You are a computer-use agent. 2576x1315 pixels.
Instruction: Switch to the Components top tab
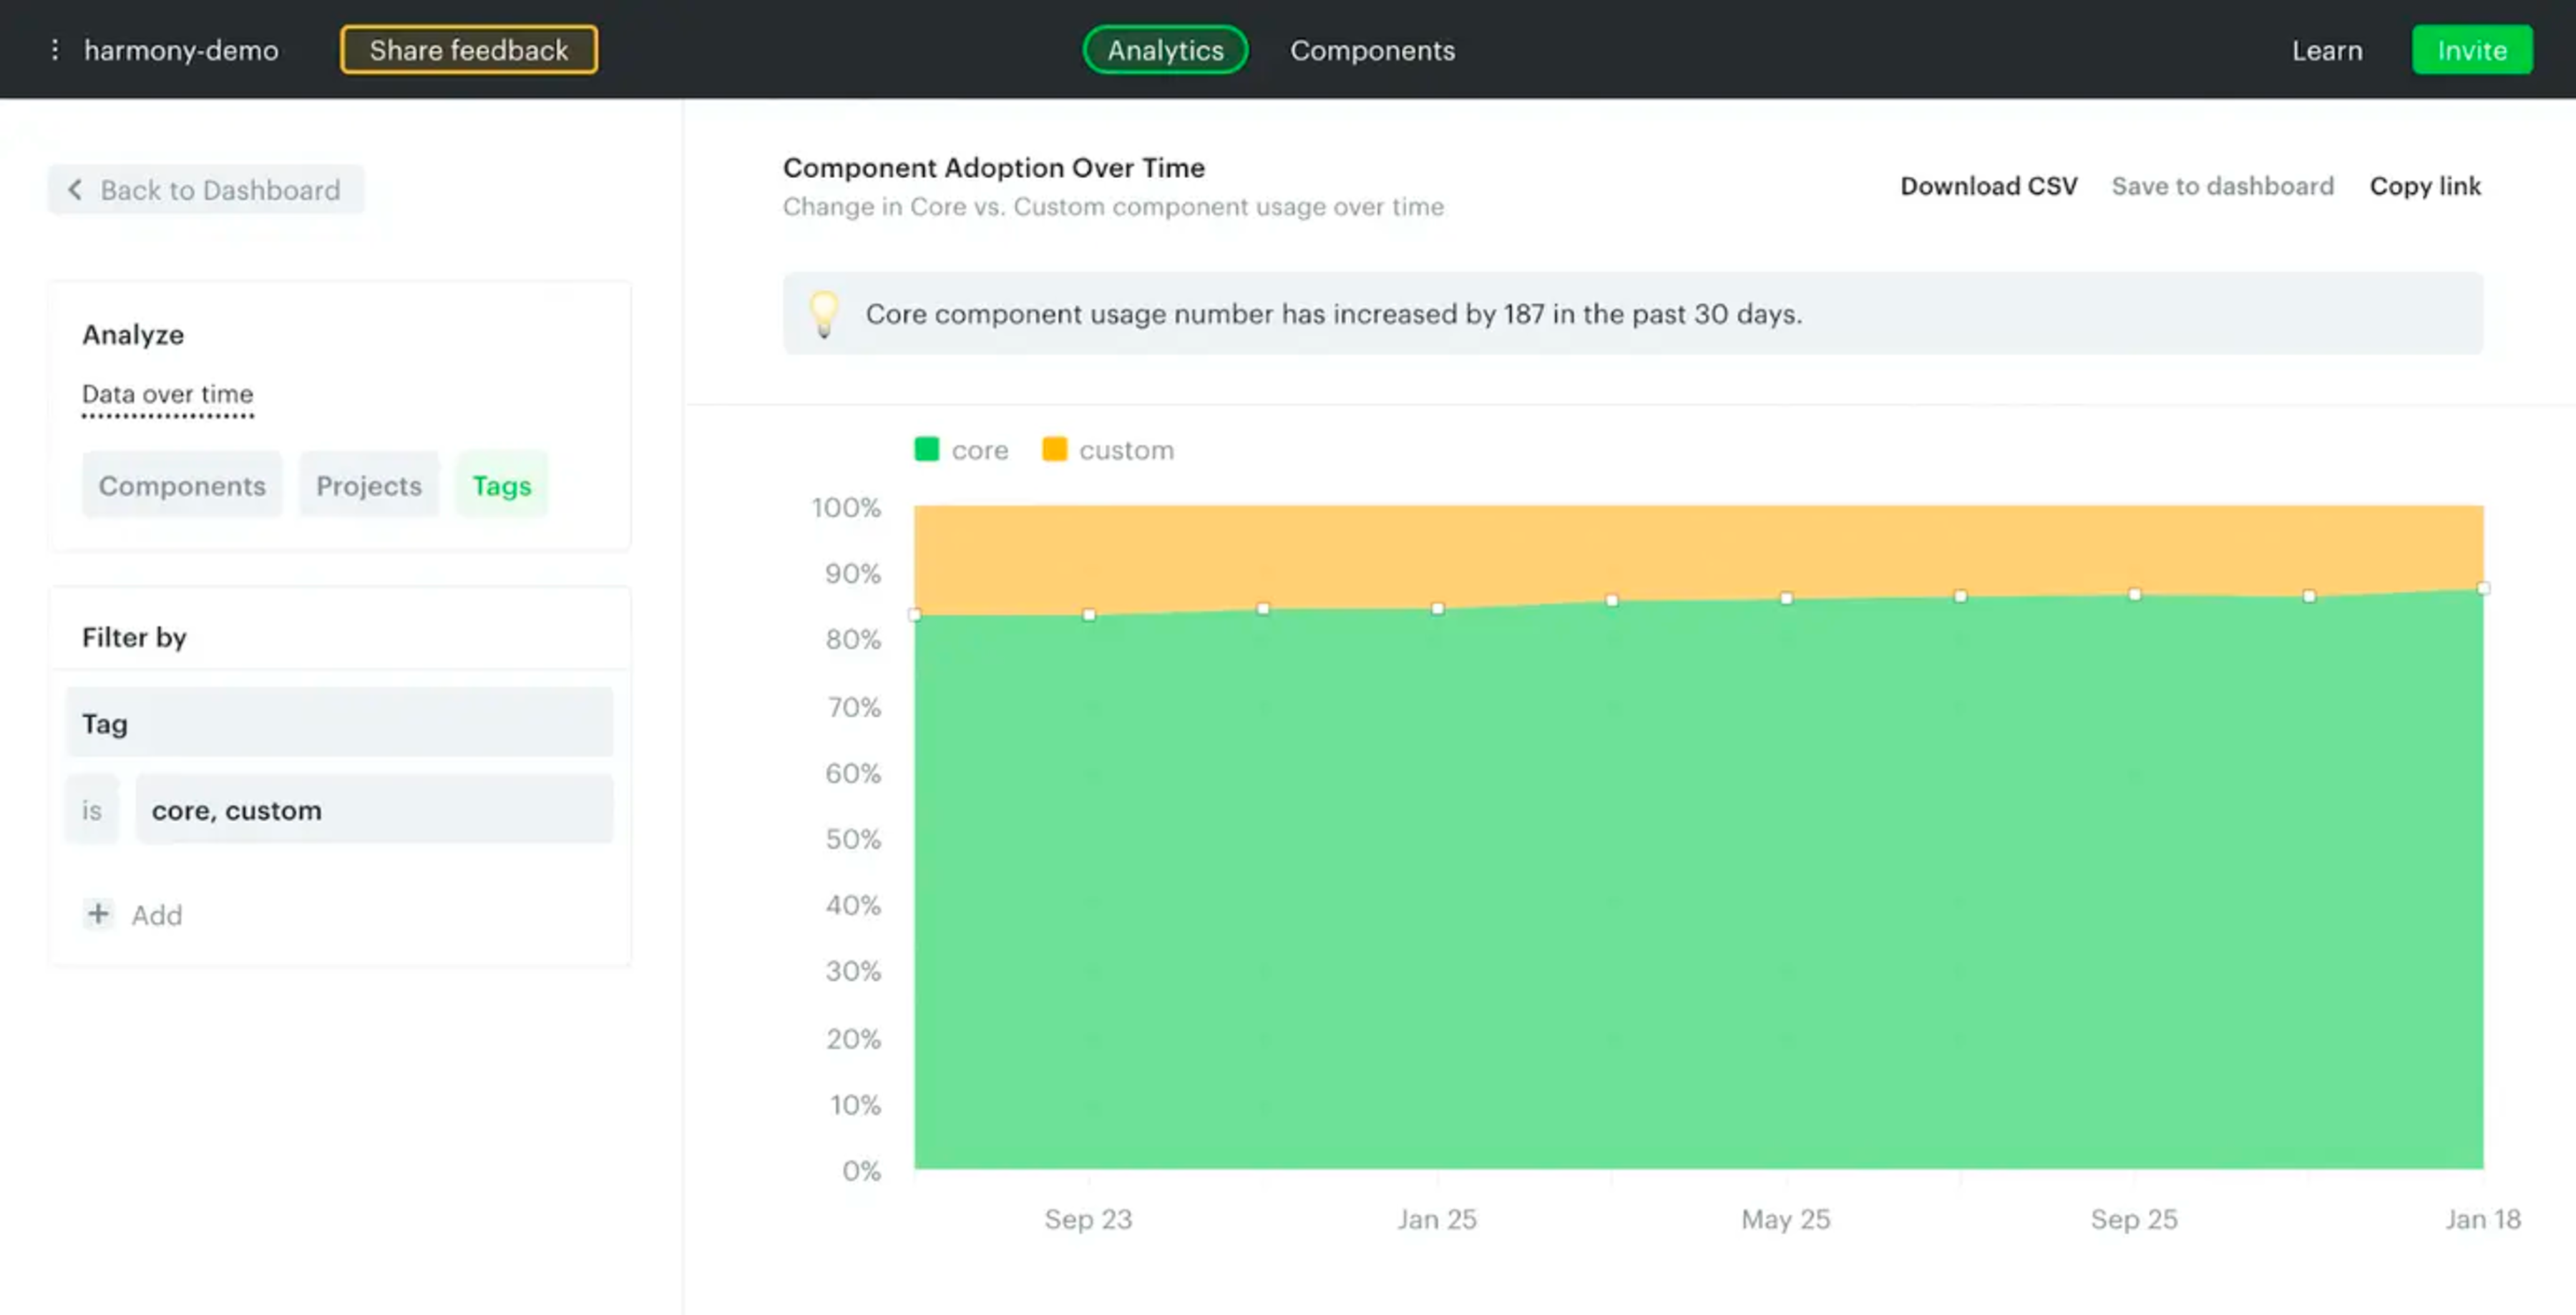pyautogui.click(x=1372, y=50)
